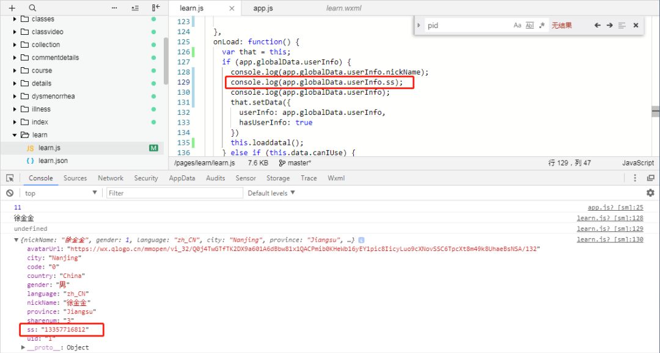660x353 pixels.
Task: Close the find widget
Action: tap(636, 25)
